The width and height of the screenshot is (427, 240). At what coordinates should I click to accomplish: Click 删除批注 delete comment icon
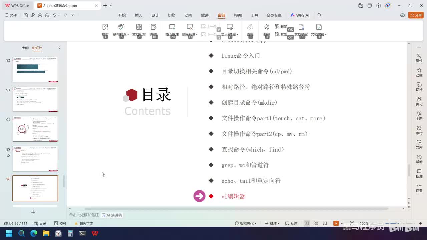189,27
